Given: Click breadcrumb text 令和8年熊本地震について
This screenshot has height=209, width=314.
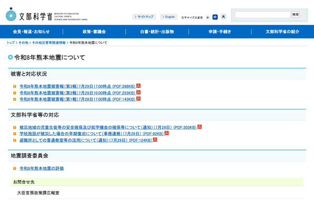Looking at the screenshot, I should 88,43.
